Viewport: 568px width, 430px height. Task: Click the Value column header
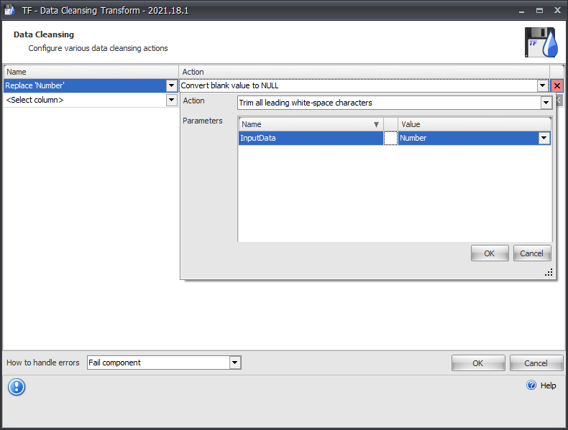pyautogui.click(x=475, y=124)
